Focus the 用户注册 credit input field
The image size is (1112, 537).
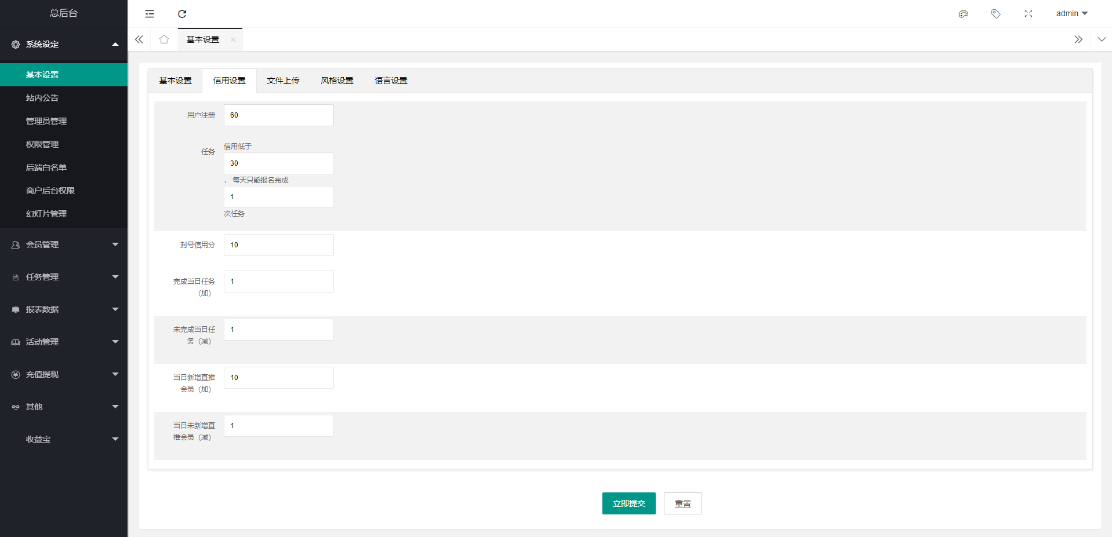pyautogui.click(x=279, y=115)
